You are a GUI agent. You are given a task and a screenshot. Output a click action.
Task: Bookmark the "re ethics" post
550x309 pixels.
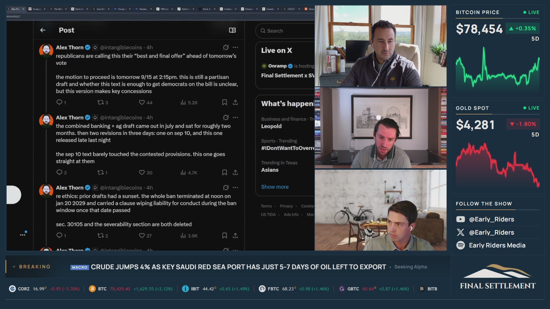pos(225,235)
